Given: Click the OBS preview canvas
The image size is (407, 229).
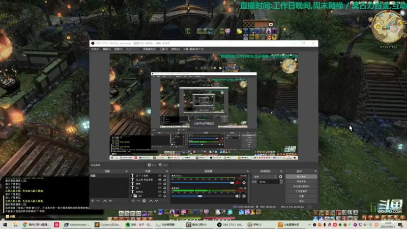Looking at the screenshot, I should coord(203,107).
